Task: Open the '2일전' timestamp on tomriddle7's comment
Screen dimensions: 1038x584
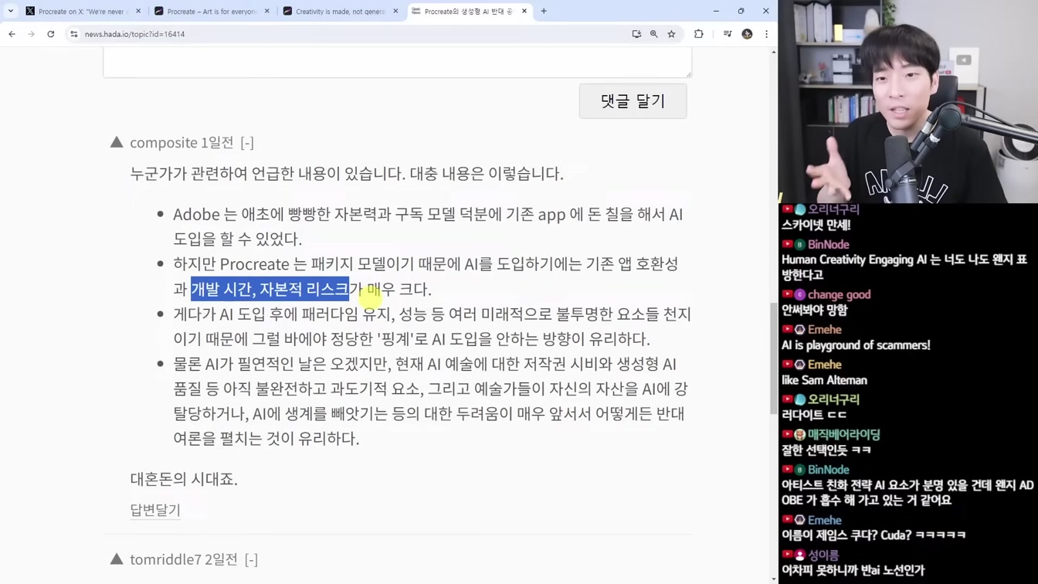Action: (222, 559)
